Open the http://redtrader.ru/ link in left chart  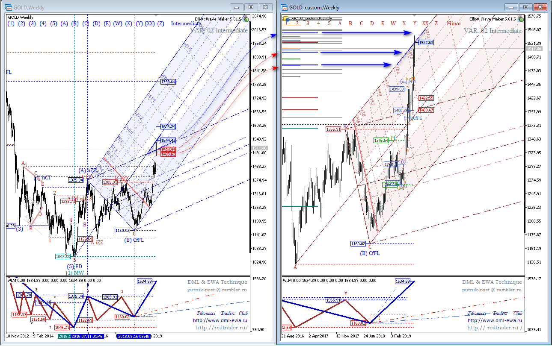coord(222,328)
